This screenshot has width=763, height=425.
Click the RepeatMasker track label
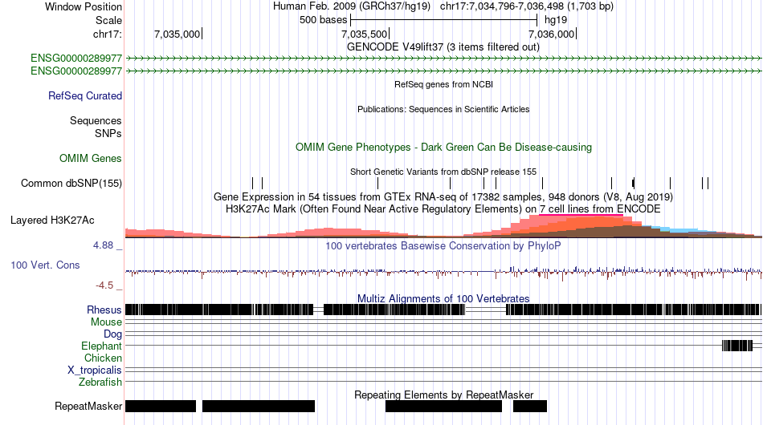pos(88,406)
